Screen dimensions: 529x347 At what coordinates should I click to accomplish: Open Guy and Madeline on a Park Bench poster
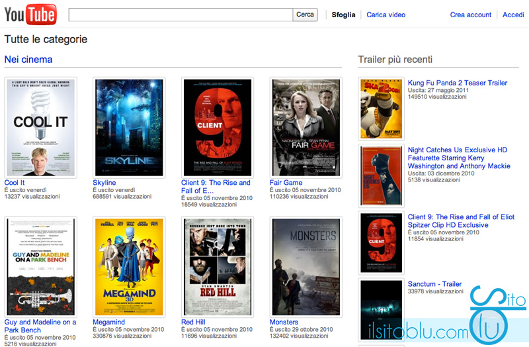tap(40, 267)
